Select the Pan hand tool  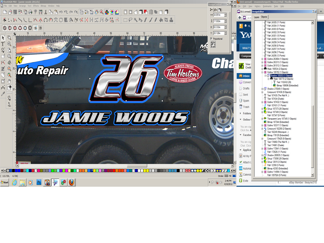coord(9,81)
